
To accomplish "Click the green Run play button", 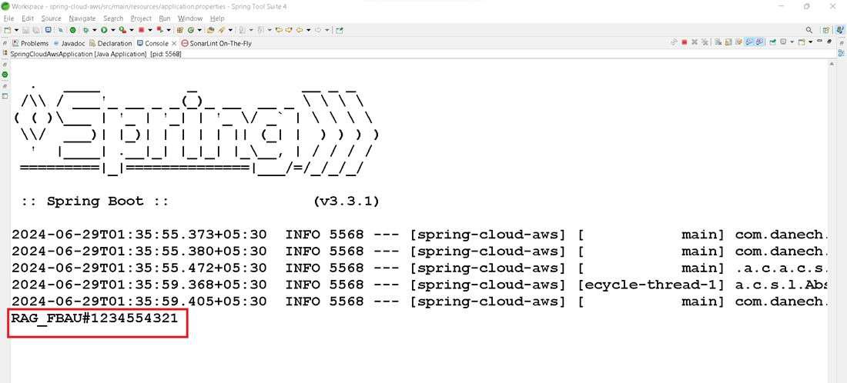I will [104, 30].
